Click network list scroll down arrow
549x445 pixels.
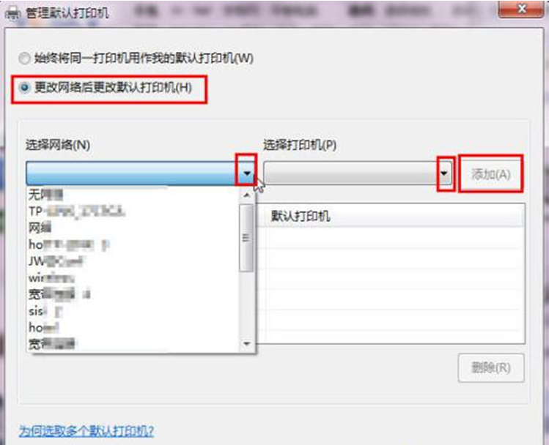click(x=247, y=343)
